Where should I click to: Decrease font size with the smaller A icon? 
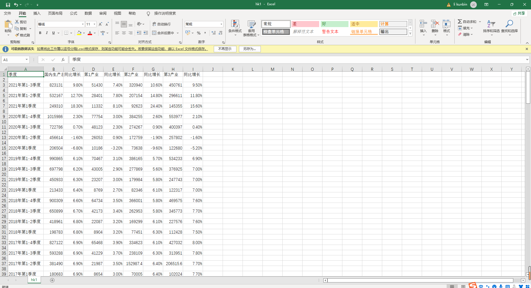(x=107, y=24)
